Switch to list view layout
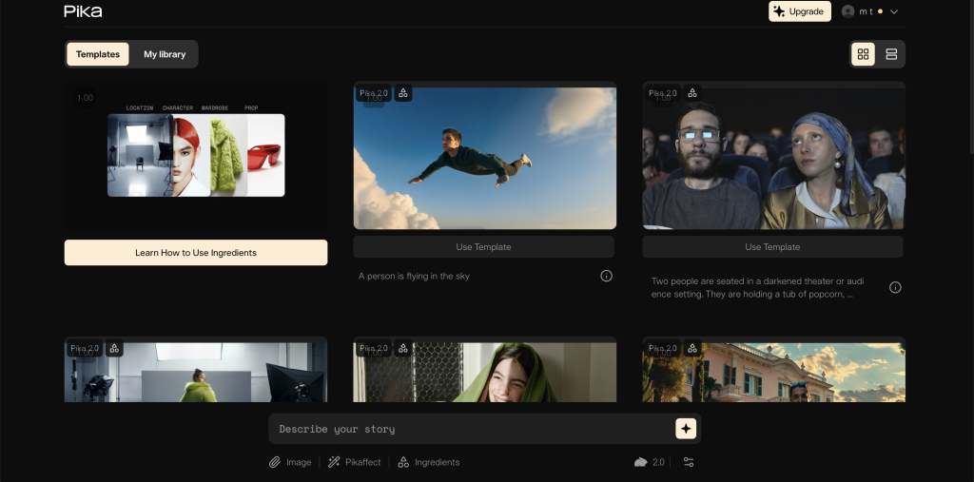The width and height of the screenshot is (974, 482). point(891,54)
